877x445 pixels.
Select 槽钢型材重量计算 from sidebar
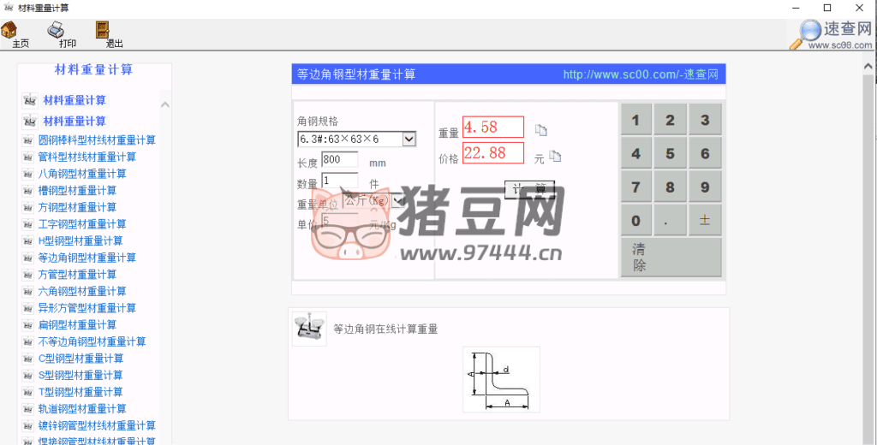(77, 191)
